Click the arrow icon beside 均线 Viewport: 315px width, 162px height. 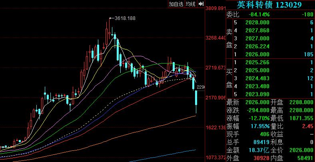click(200, 4)
